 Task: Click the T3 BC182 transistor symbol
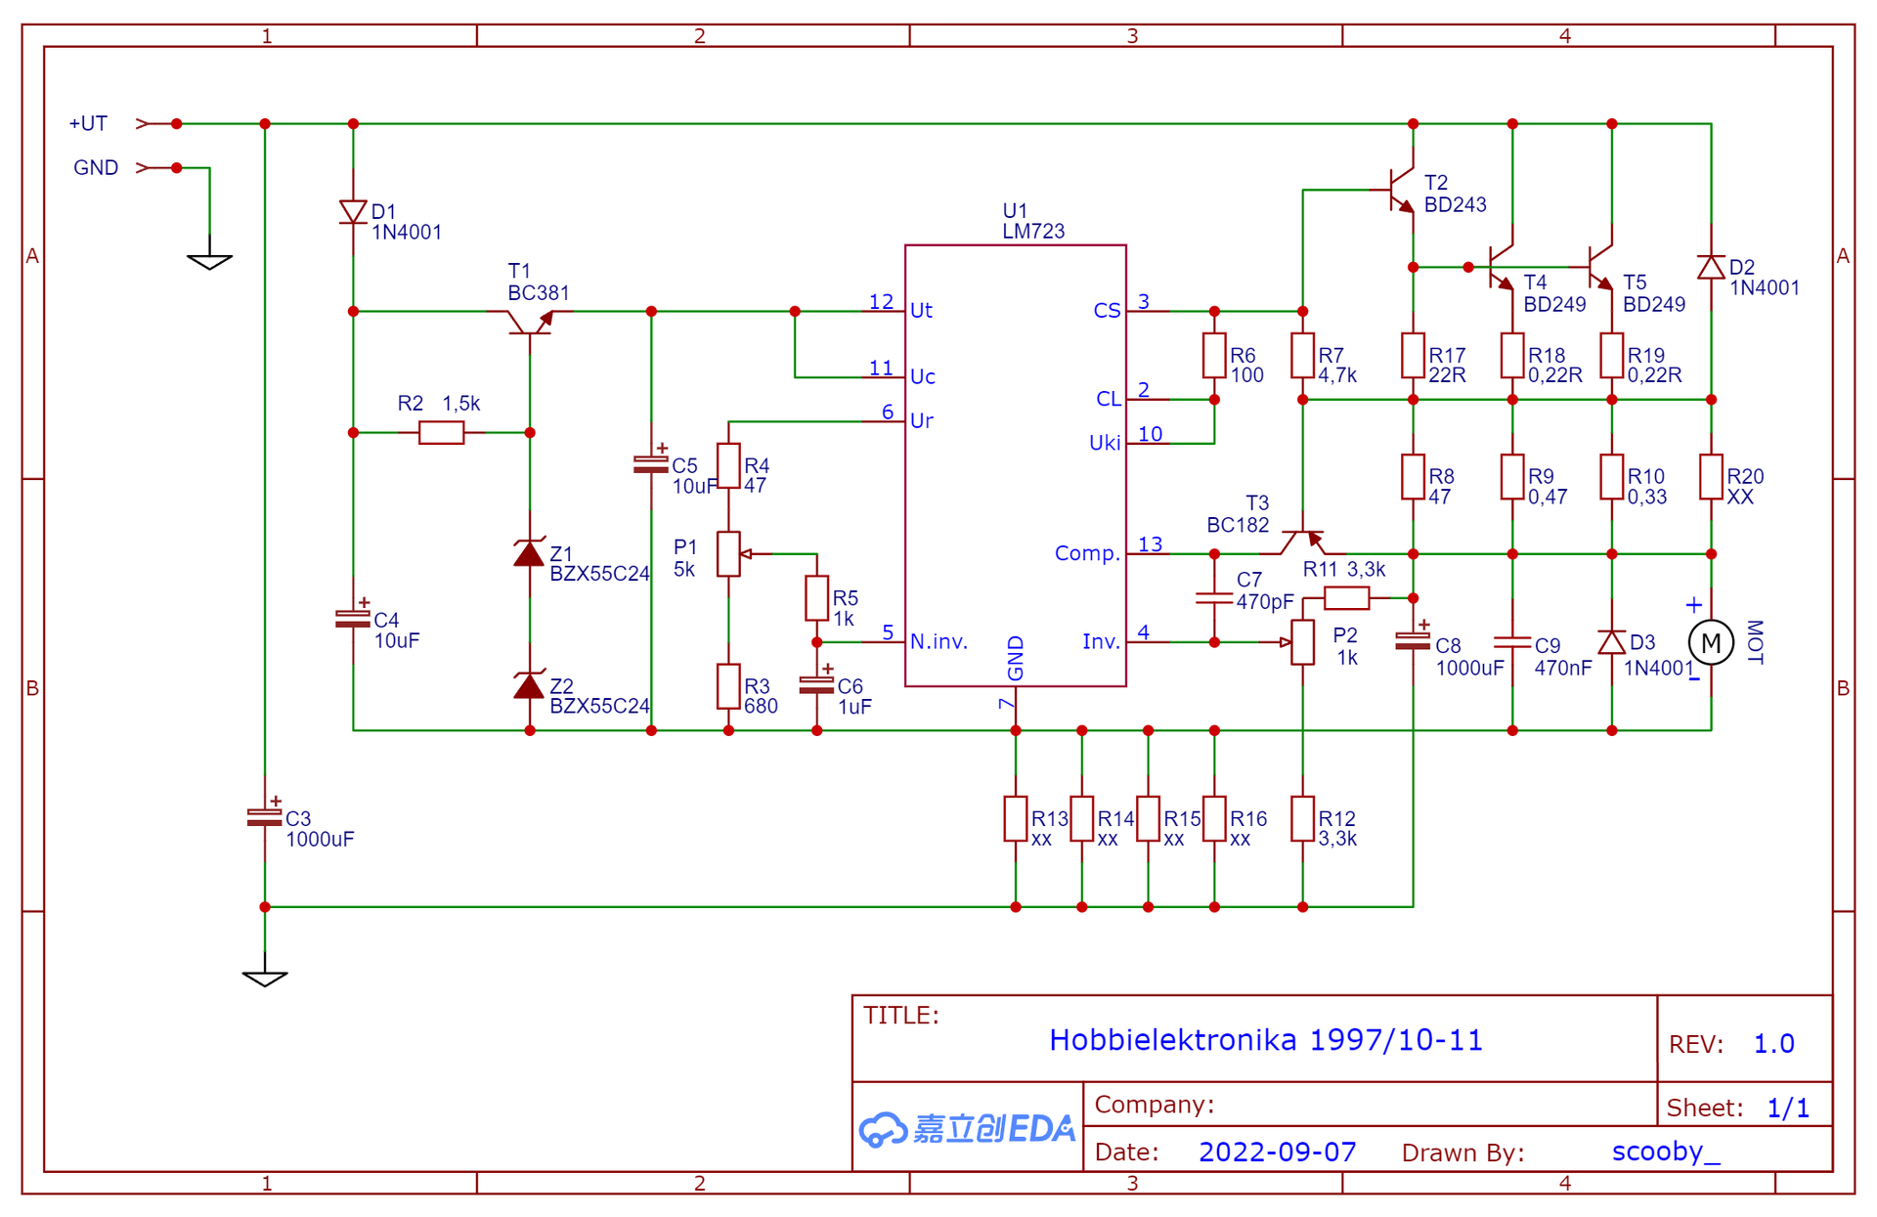tap(1302, 541)
